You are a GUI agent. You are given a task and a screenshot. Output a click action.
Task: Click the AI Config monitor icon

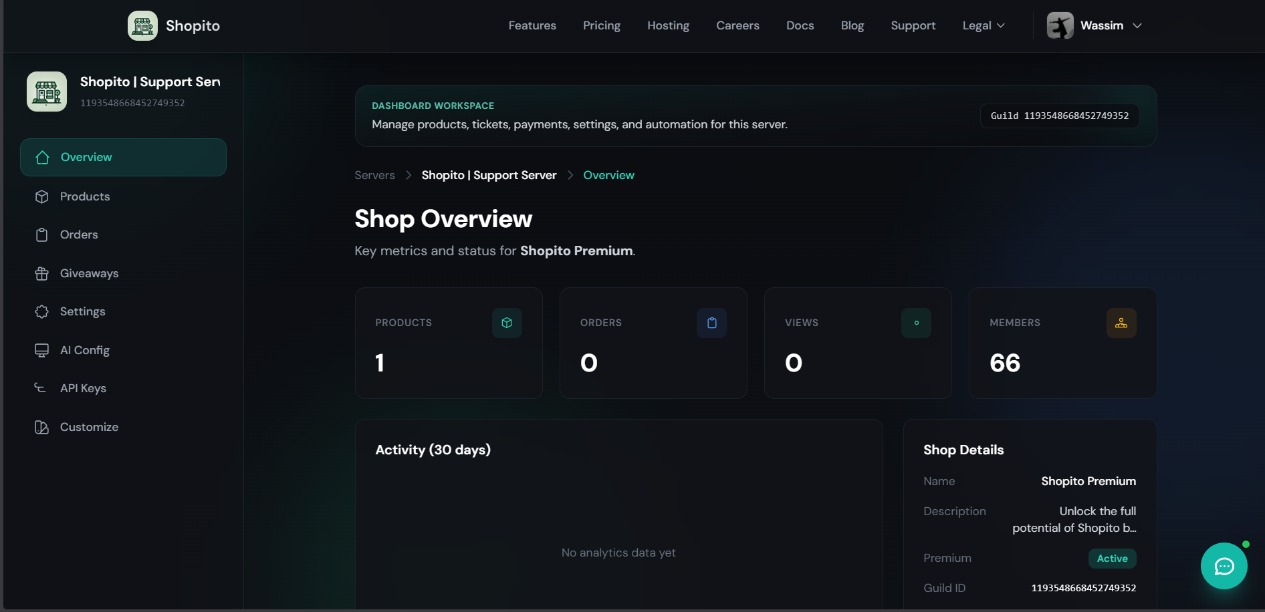[x=41, y=350]
